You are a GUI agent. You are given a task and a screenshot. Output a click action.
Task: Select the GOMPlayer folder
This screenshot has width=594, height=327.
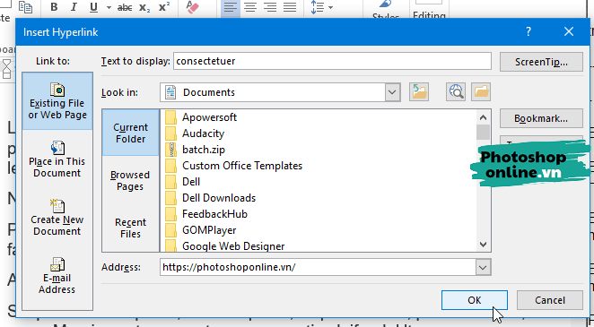(200, 230)
